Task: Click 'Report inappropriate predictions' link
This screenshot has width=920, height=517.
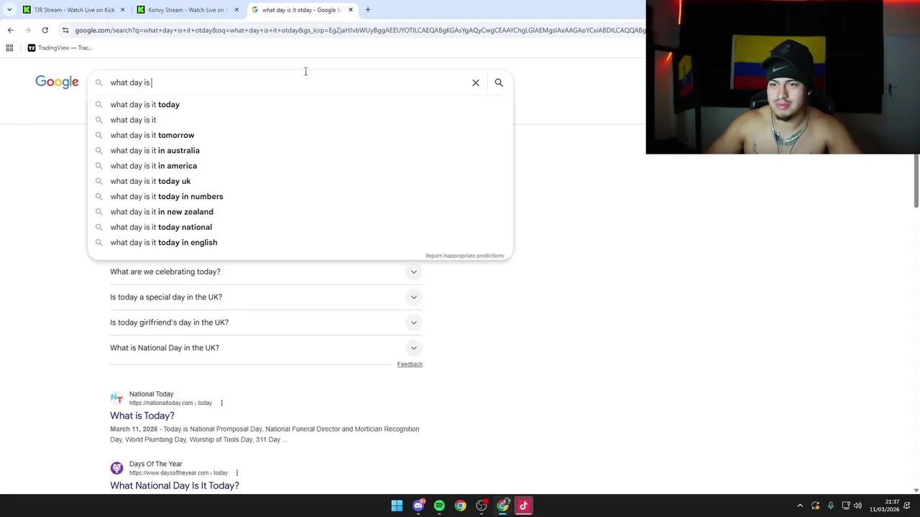Action: tap(464, 256)
